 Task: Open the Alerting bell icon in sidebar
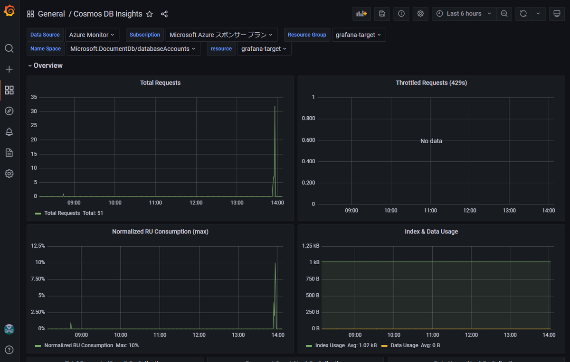[x=9, y=132]
